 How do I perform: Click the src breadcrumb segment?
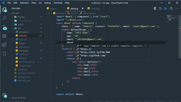pyautogui.click(x=49, y=13)
